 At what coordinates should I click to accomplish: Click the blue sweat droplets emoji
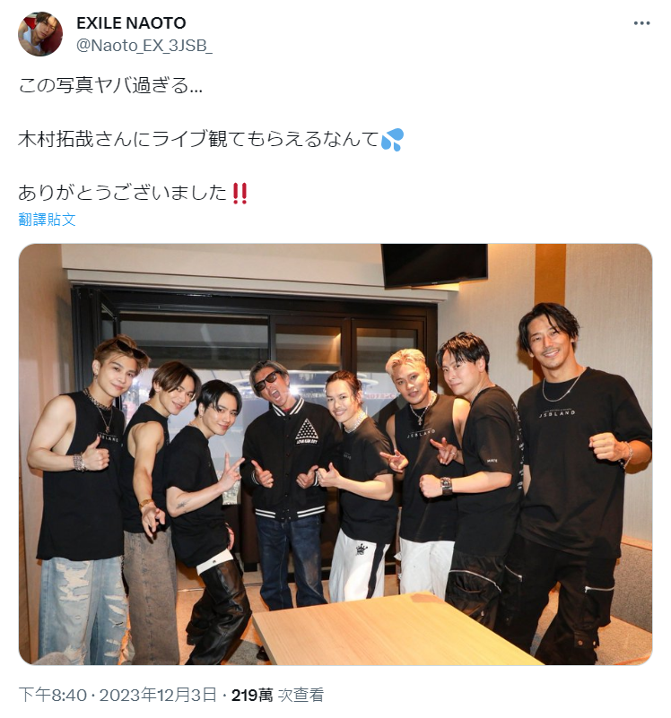[x=393, y=139]
